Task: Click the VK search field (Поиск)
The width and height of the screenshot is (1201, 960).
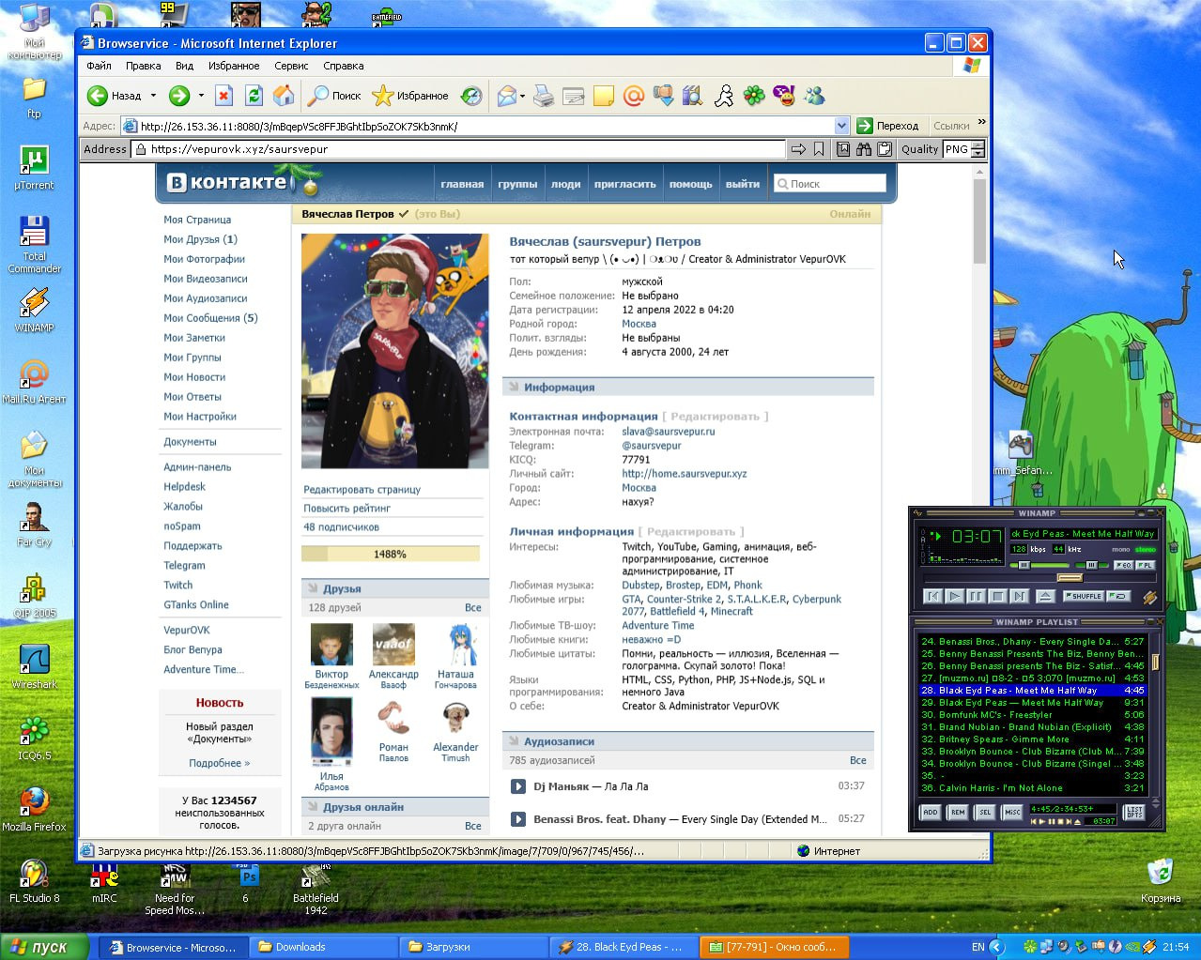Action: (829, 184)
